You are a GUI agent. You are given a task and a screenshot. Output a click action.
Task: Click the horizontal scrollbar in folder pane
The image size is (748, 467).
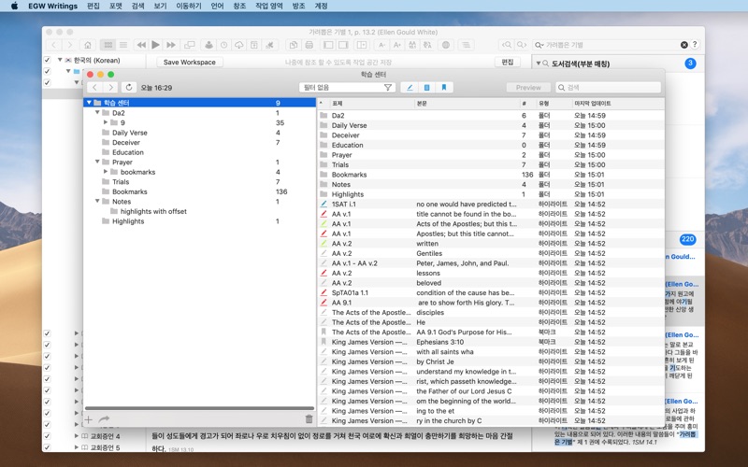pyautogui.click(x=199, y=408)
